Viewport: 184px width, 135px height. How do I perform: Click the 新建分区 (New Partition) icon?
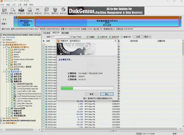pyautogui.click(x=38, y=11)
